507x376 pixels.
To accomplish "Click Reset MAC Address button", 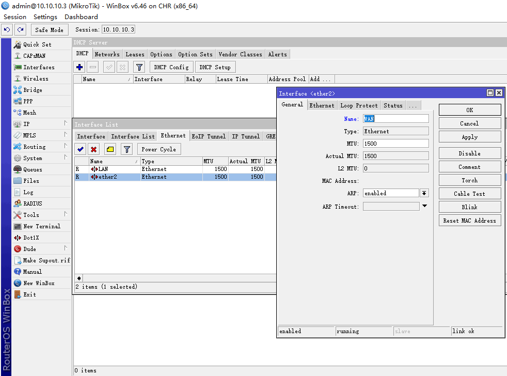I will pyautogui.click(x=469, y=221).
